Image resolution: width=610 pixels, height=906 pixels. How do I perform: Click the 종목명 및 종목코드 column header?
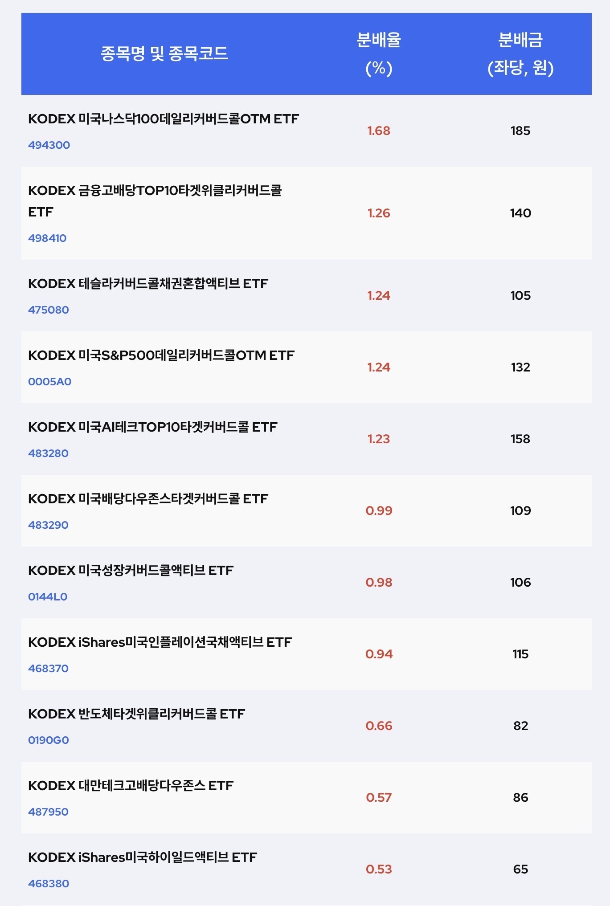[164, 54]
